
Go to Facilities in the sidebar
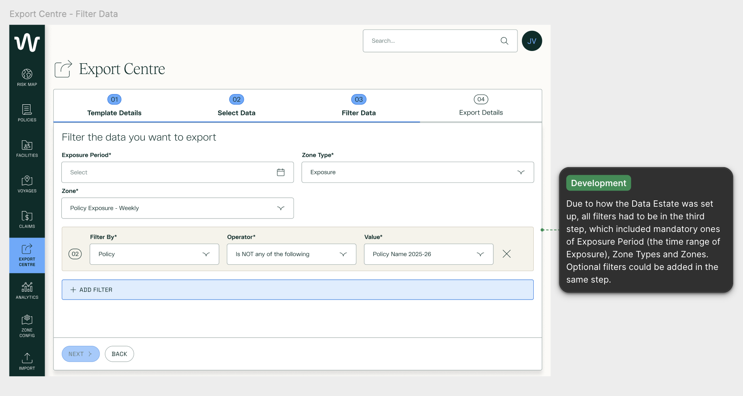[27, 149]
